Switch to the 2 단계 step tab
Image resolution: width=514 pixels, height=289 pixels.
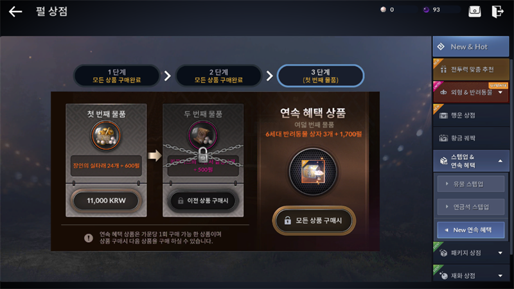[x=218, y=76]
